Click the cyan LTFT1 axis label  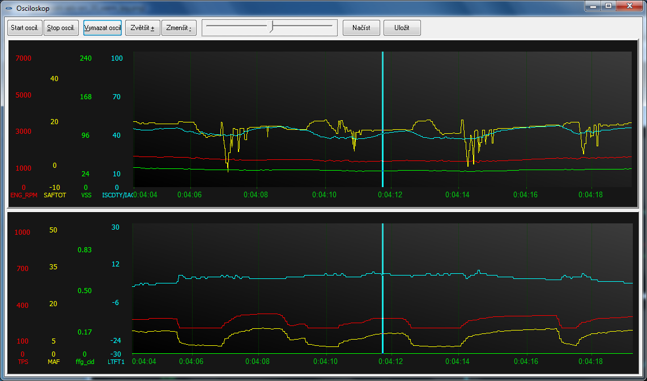[116, 361]
